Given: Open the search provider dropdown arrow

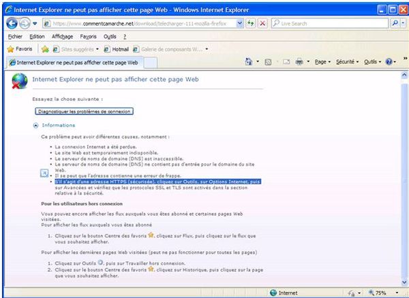Looking at the screenshot, I should point(403,23).
